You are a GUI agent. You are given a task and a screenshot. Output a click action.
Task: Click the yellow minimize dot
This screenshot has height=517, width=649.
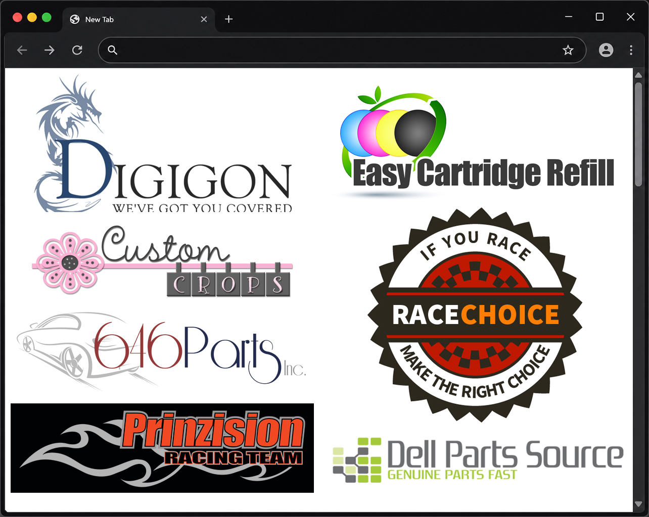click(x=32, y=18)
